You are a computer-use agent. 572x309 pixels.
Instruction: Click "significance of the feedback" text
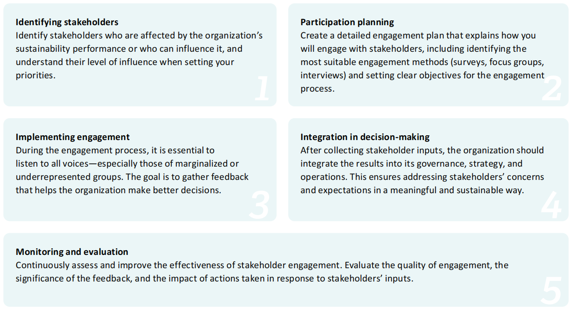tap(73, 279)
